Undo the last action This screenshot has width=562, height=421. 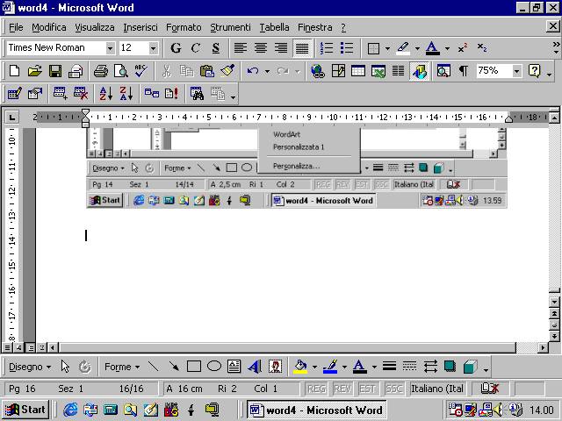click(253, 71)
